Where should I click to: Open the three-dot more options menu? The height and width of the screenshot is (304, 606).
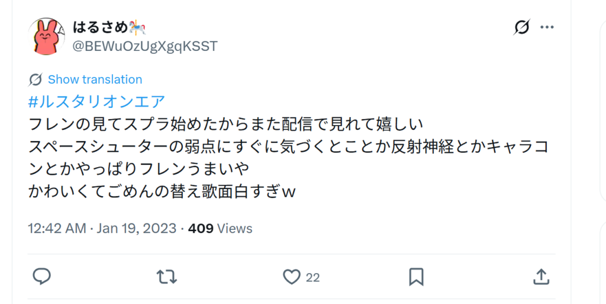tap(547, 27)
